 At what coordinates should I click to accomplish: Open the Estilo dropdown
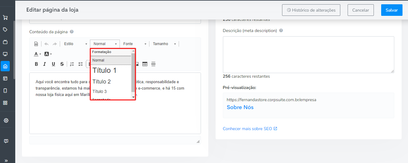pos(76,44)
